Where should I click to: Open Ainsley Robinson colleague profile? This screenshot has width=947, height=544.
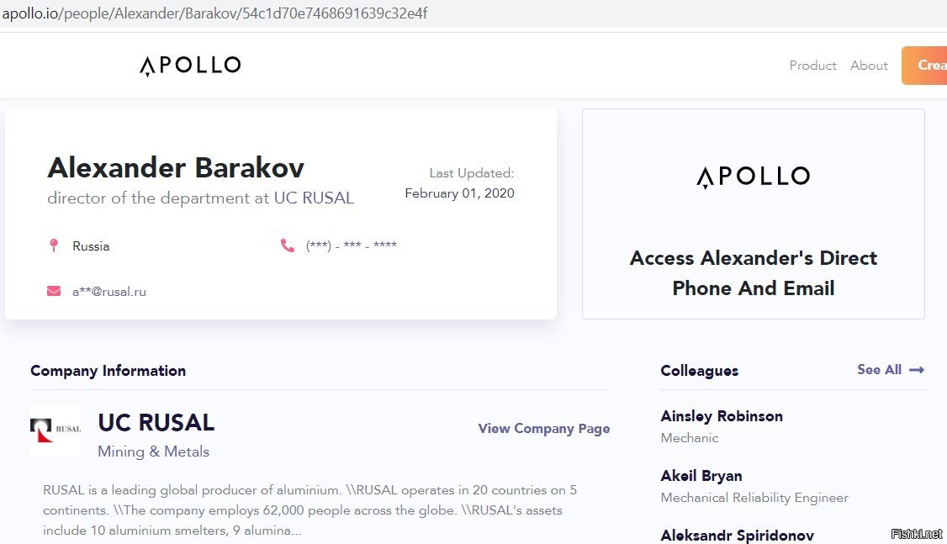click(722, 416)
